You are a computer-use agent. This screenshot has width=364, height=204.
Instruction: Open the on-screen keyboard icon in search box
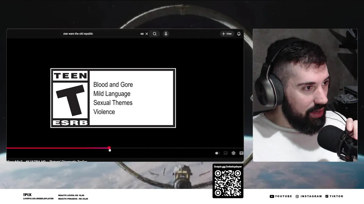click(142, 34)
